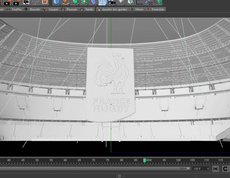Click the Touffes brush icon

point(8,9)
